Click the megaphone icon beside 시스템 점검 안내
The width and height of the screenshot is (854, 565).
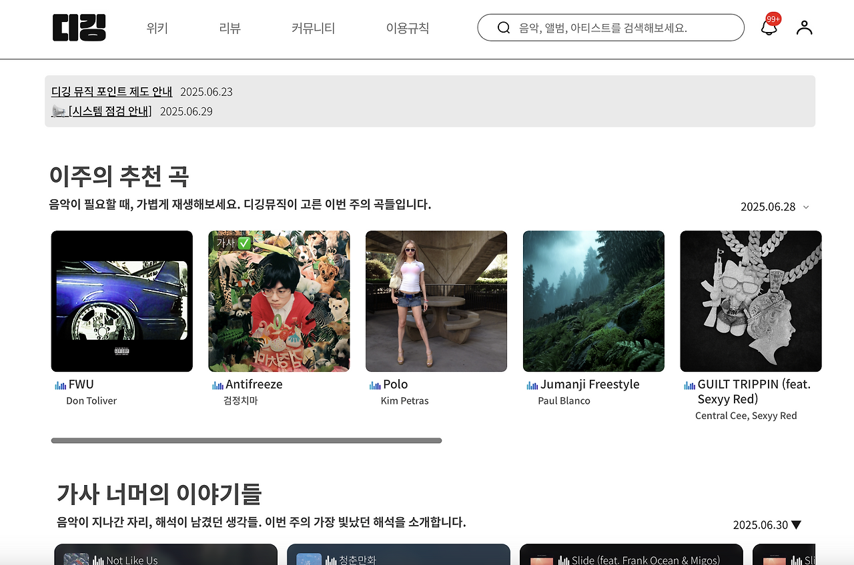pyautogui.click(x=59, y=111)
